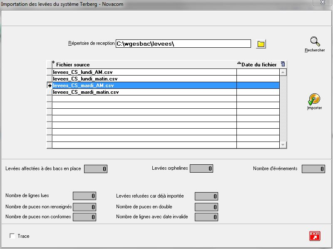Image resolution: width=333 pixels, height=249 pixels.
Task: Click the red EXIT icon
Action: click(x=314, y=236)
